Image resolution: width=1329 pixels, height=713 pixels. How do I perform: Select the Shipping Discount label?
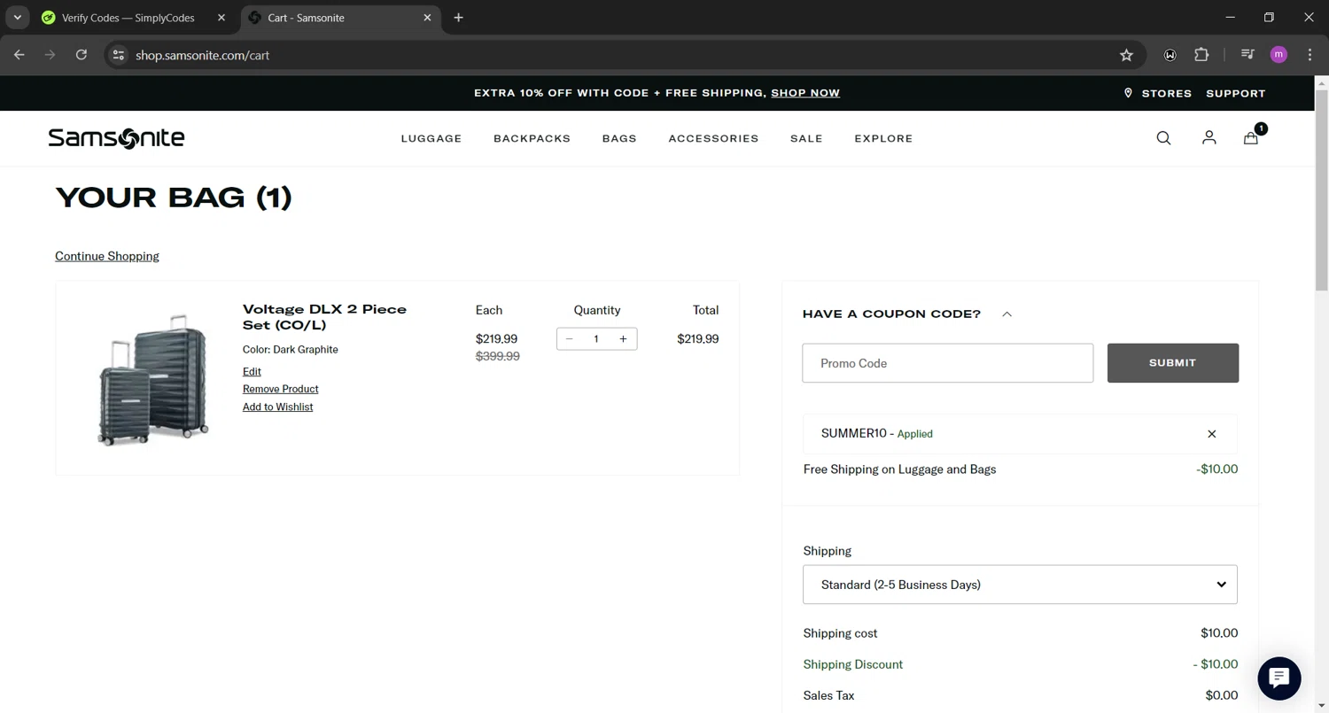pyautogui.click(x=852, y=664)
